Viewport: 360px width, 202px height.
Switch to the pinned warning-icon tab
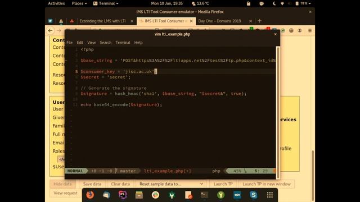pyautogui.click(x=61, y=21)
